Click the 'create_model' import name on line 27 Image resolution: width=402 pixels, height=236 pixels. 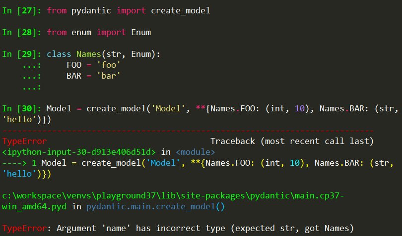(x=181, y=10)
